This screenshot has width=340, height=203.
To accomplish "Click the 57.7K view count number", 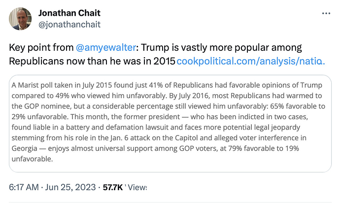I will (x=112, y=187).
